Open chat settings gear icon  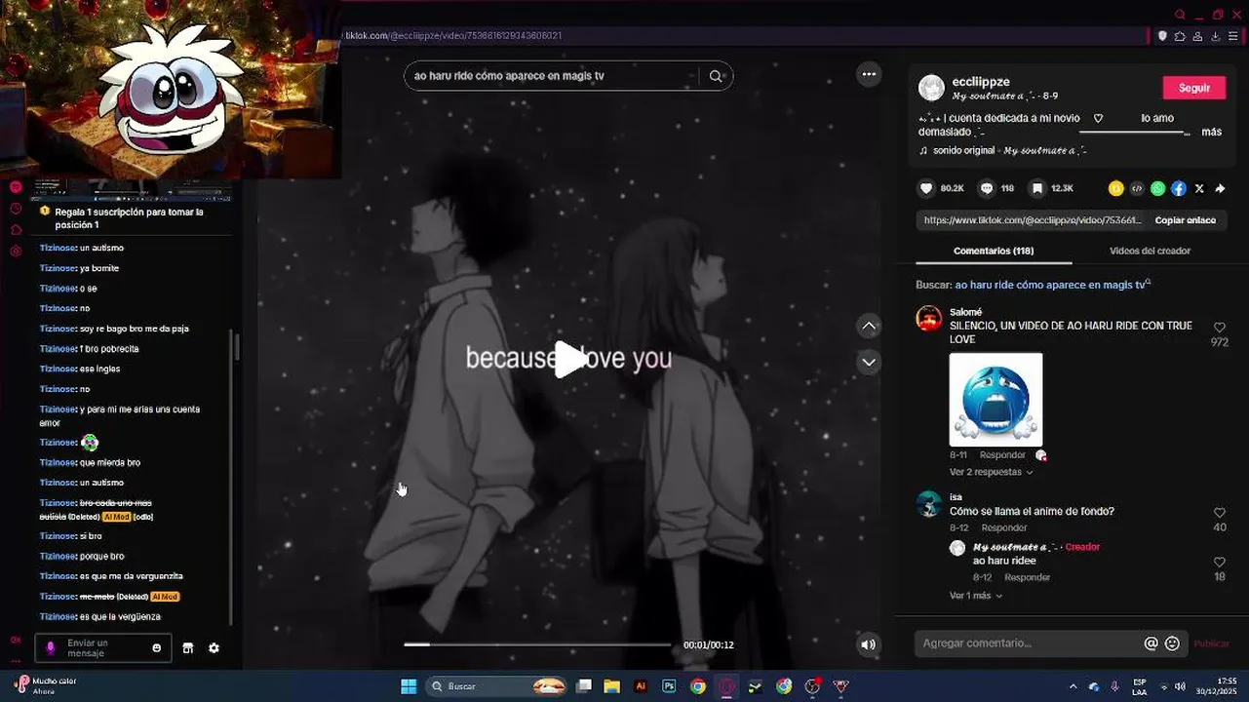click(214, 648)
